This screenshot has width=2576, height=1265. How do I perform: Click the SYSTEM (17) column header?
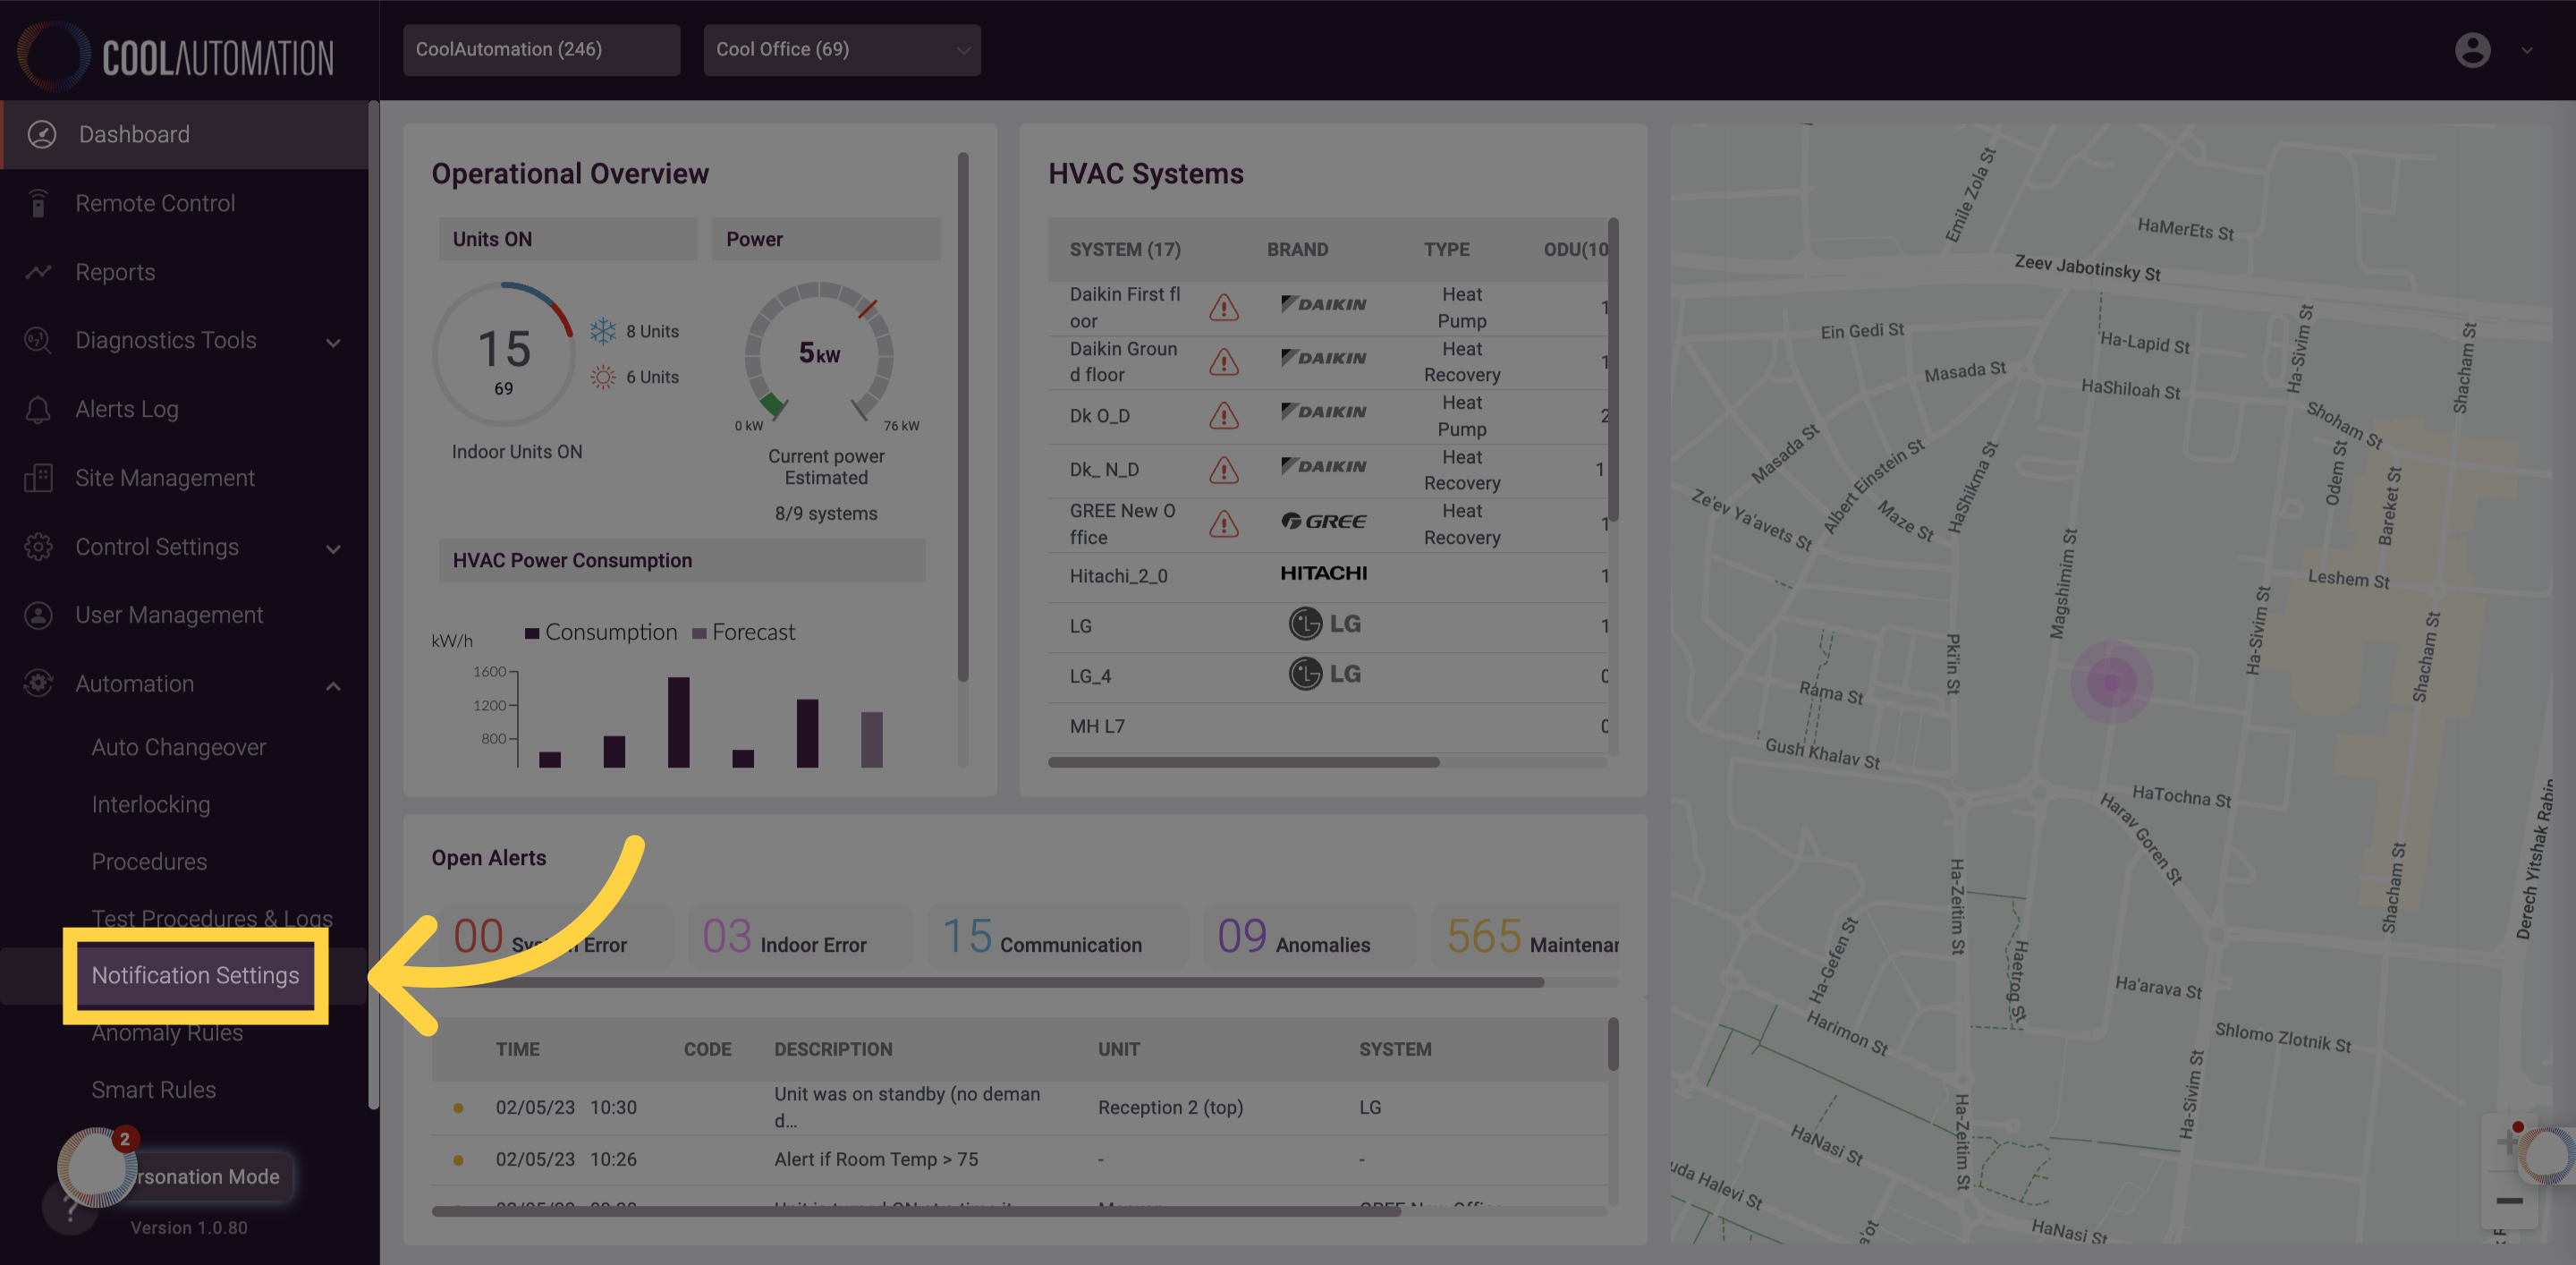pyautogui.click(x=1124, y=250)
